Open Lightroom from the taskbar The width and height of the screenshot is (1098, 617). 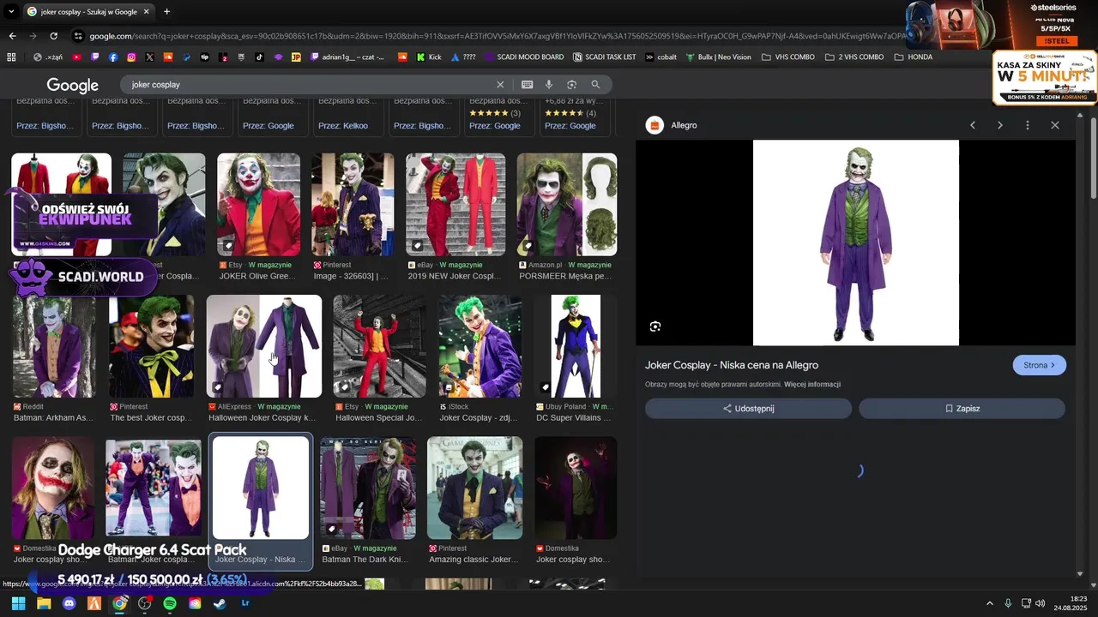tap(245, 603)
